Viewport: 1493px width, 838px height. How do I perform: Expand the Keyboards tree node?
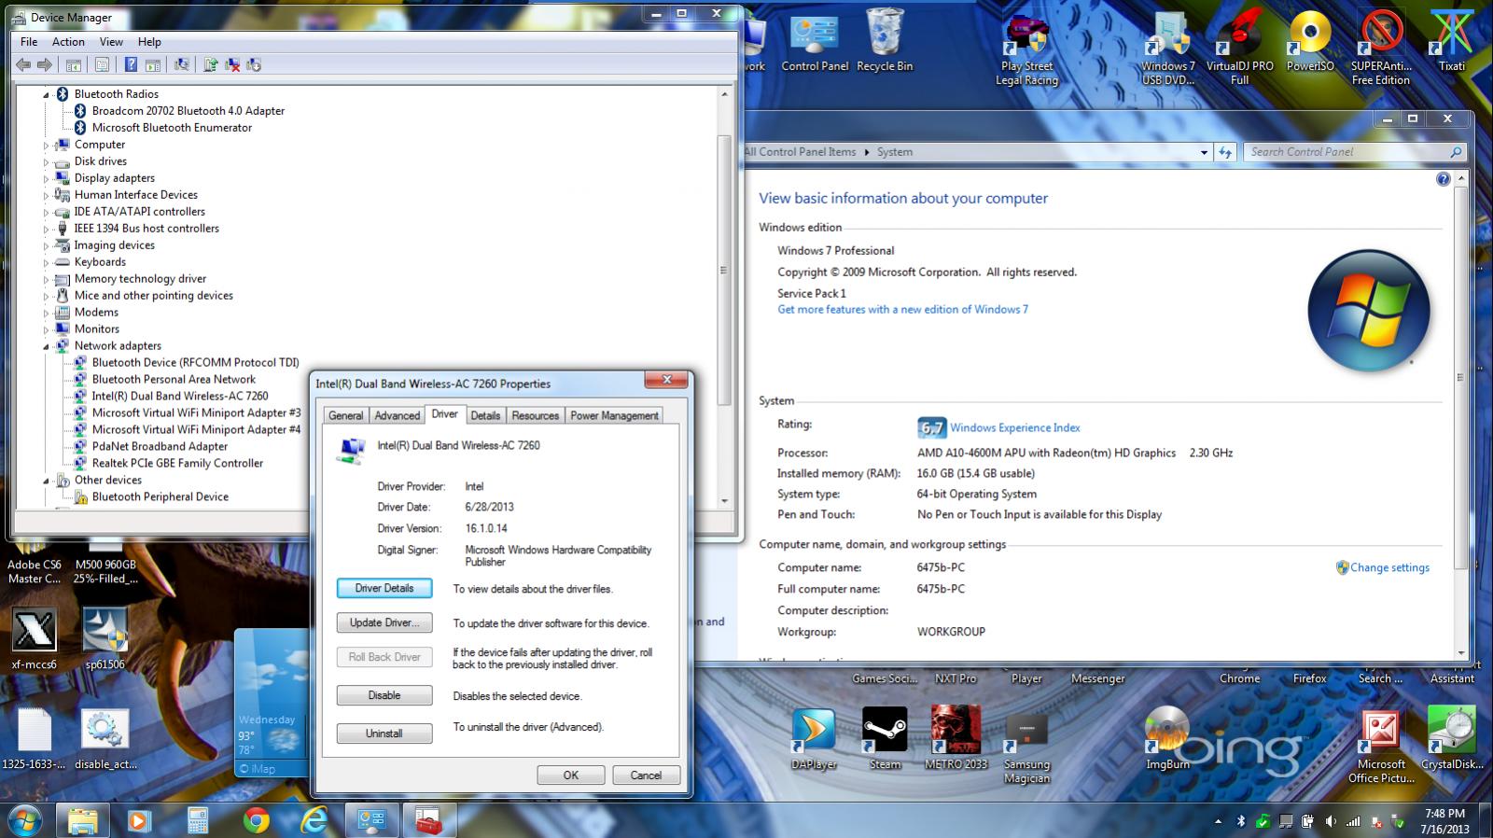pyautogui.click(x=46, y=262)
